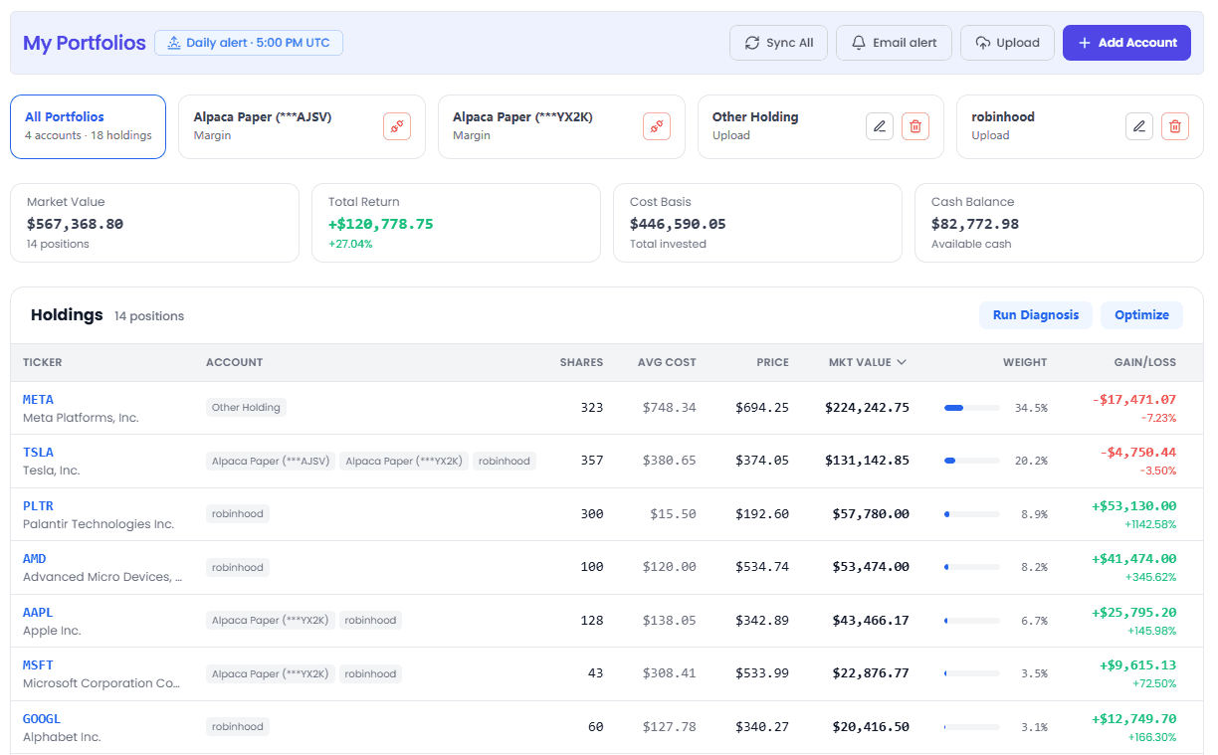Open the Daily alert 5:00 PM UTC badge
The height and width of the screenshot is (755, 1218).
point(249,43)
